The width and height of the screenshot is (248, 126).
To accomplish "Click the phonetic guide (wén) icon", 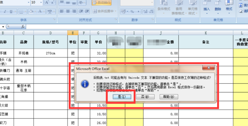I will (50, 11).
